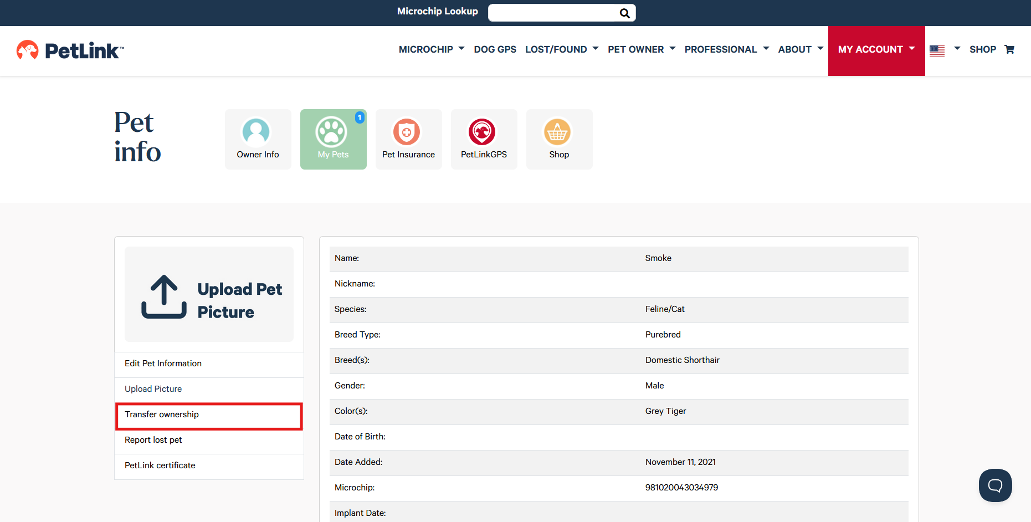Image resolution: width=1031 pixels, height=522 pixels.
Task: Select the My Pets paw icon tile
Action: [334, 139]
